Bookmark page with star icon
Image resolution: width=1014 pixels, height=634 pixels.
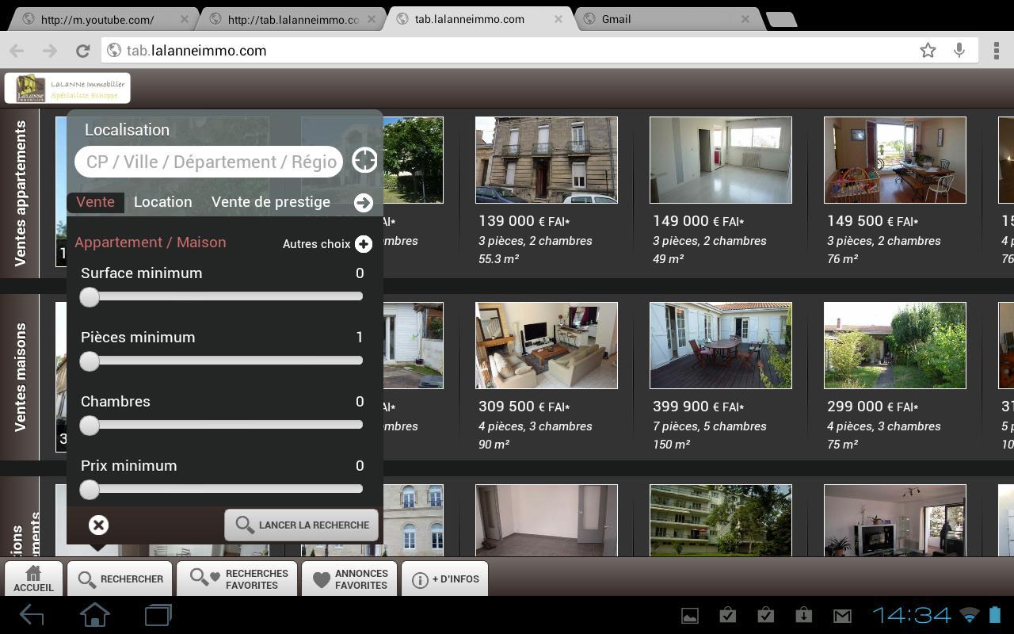point(928,51)
